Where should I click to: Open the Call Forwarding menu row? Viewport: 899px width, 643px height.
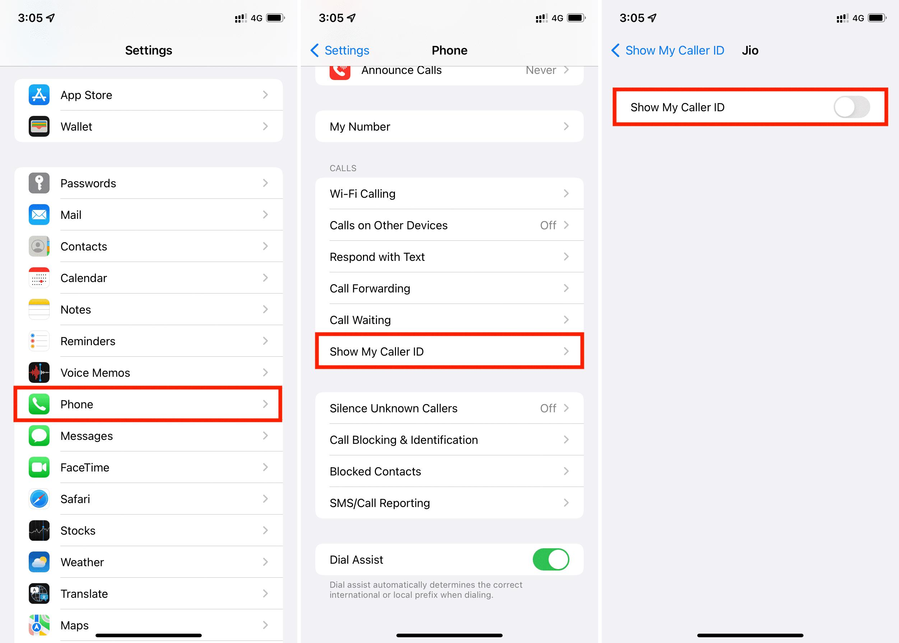449,288
